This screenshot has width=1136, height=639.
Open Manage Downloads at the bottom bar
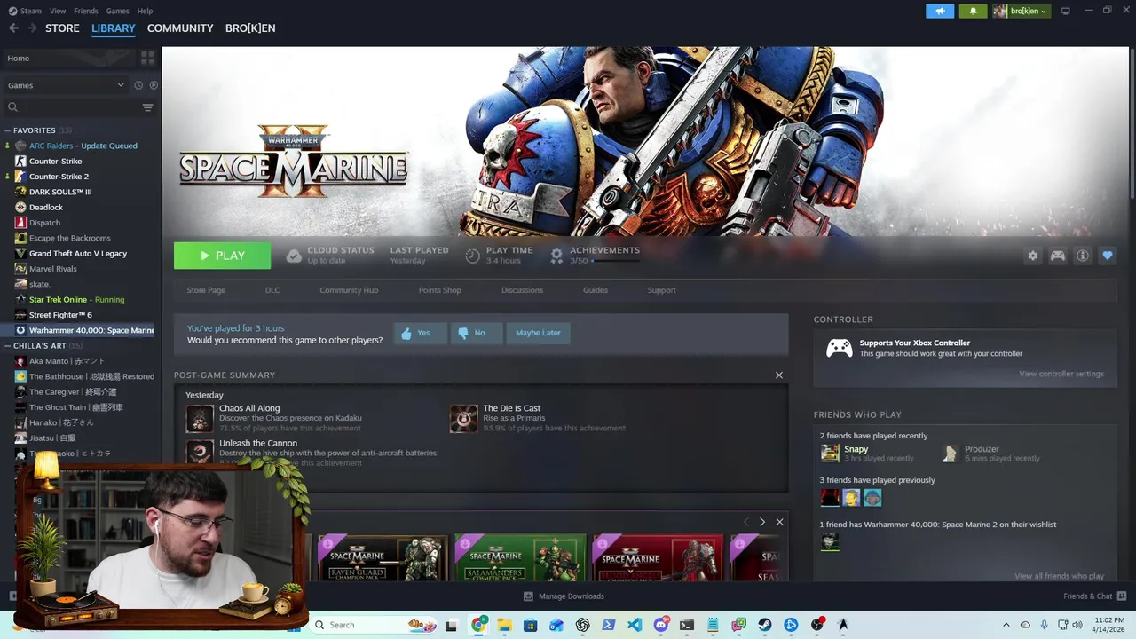click(x=564, y=596)
